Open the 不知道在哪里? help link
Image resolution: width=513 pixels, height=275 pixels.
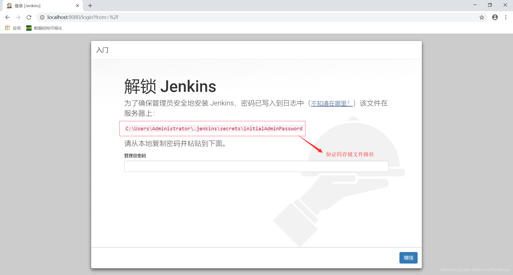point(331,104)
